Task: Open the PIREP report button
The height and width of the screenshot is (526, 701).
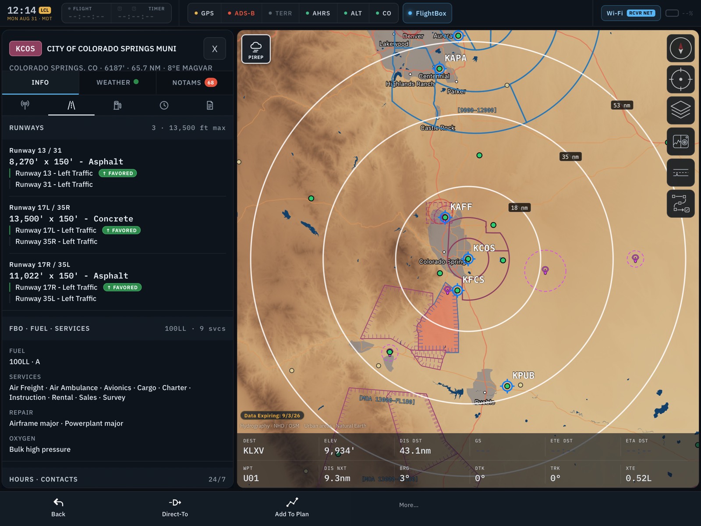Action: point(256,50)
